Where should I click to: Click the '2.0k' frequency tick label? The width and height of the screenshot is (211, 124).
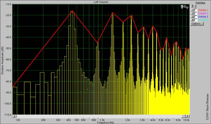(x=127, y=120)
